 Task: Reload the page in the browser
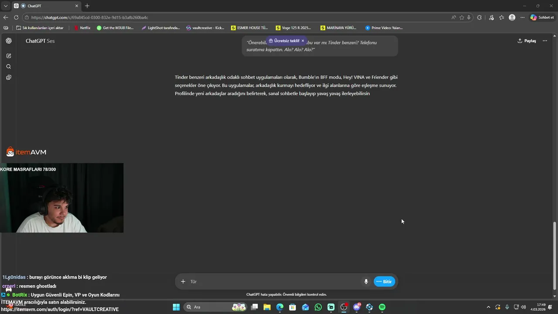click(16, 17)
